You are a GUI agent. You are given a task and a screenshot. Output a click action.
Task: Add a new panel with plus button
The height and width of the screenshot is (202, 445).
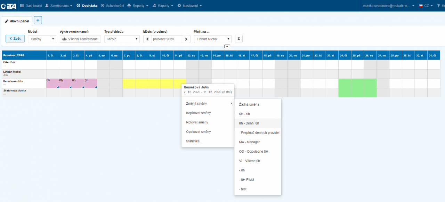click(38, 20)
